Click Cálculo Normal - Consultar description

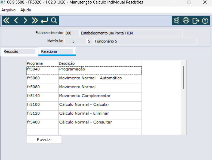coord(100,124)
